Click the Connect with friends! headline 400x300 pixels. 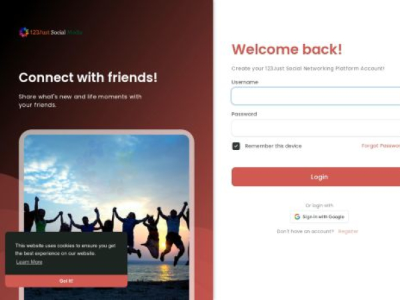click(88, 77)
